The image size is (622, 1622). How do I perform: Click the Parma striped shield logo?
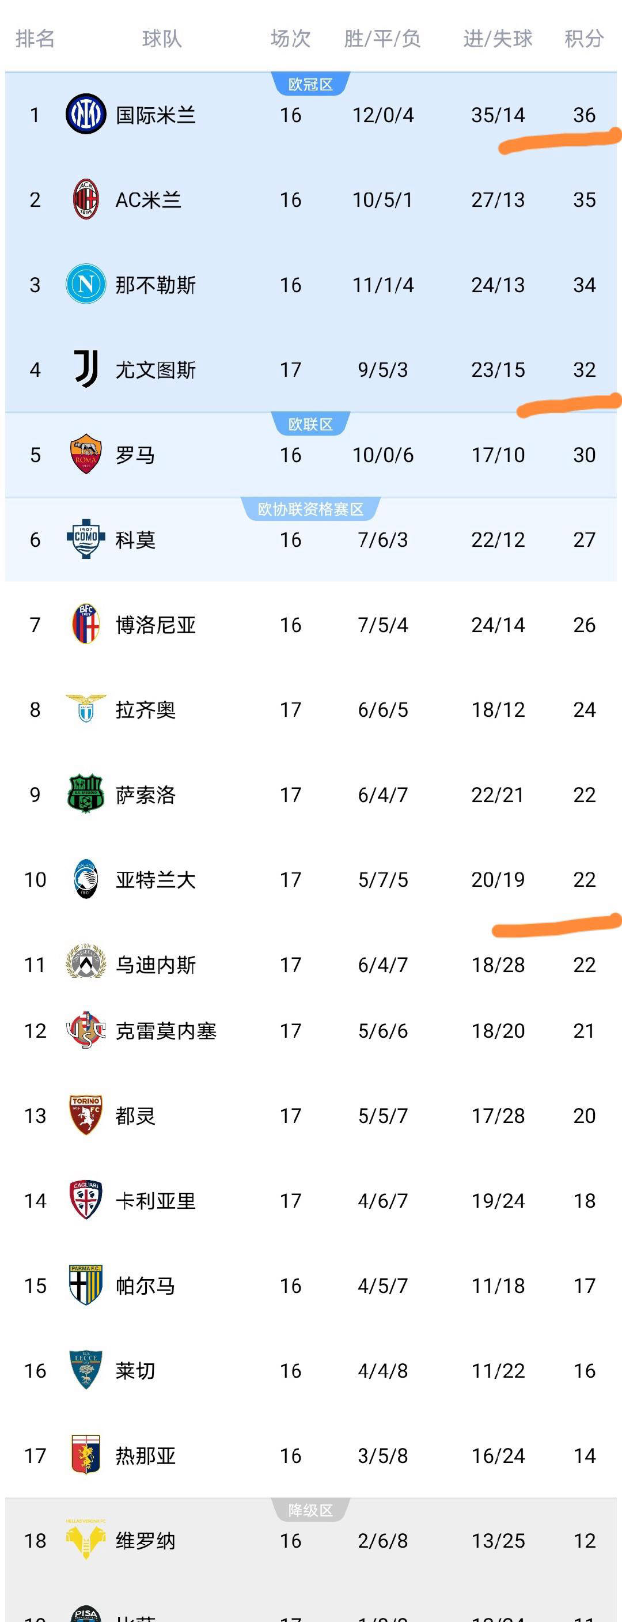coord(86,1284)
